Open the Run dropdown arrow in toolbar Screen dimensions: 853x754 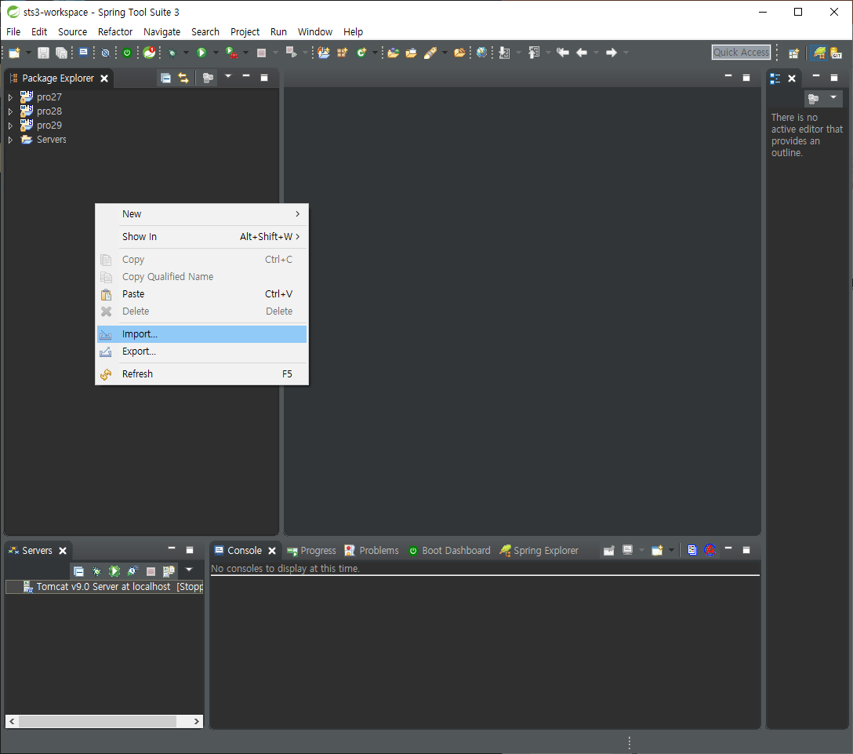(x=216, y=53)
